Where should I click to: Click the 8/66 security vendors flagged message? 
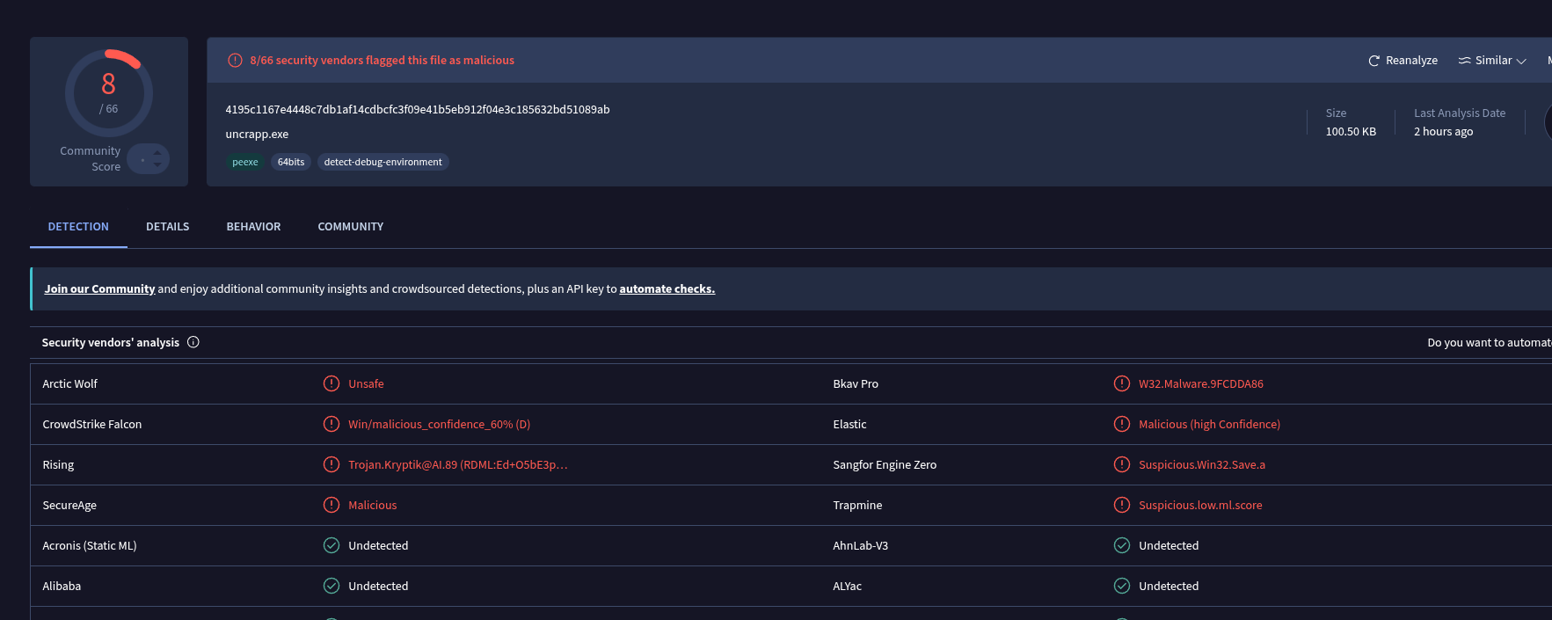coord(382,61)
